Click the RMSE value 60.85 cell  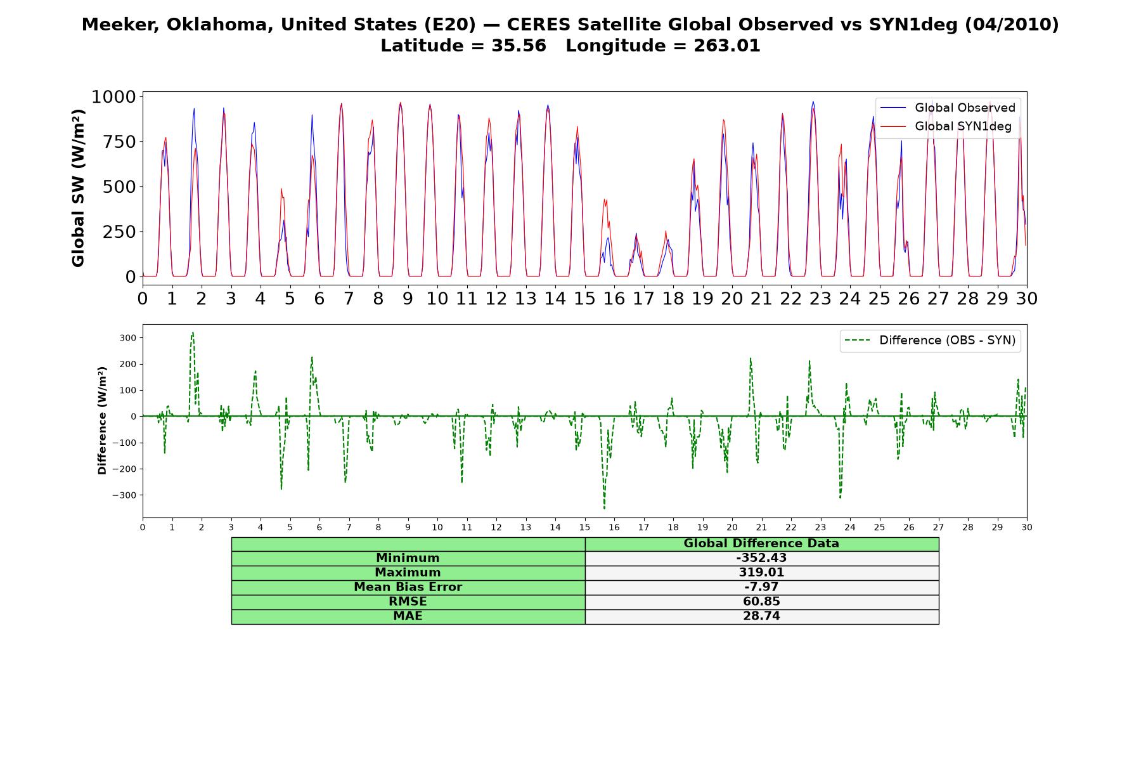tap(762, 602)
